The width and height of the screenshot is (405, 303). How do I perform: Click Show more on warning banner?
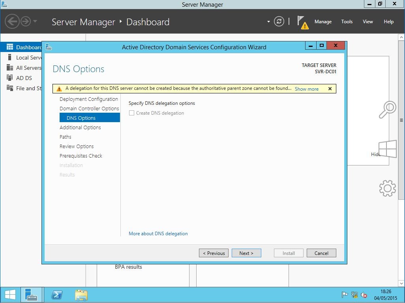(x=306, y=89)
